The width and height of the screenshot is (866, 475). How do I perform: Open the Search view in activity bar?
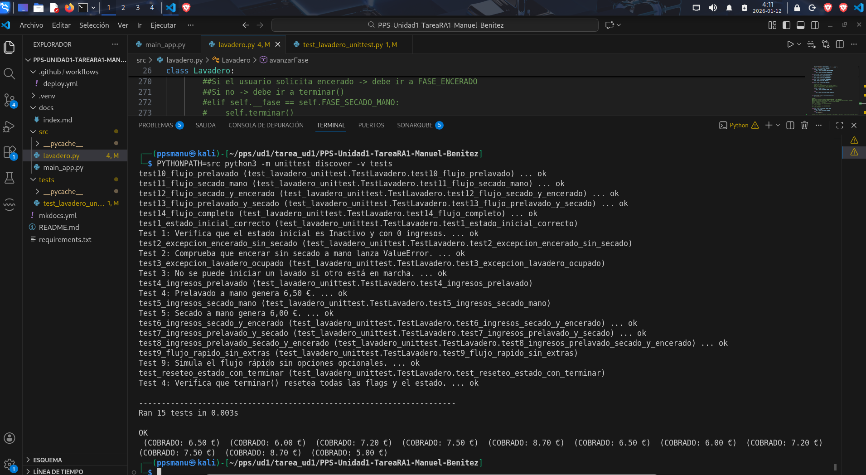pos(10,73)
